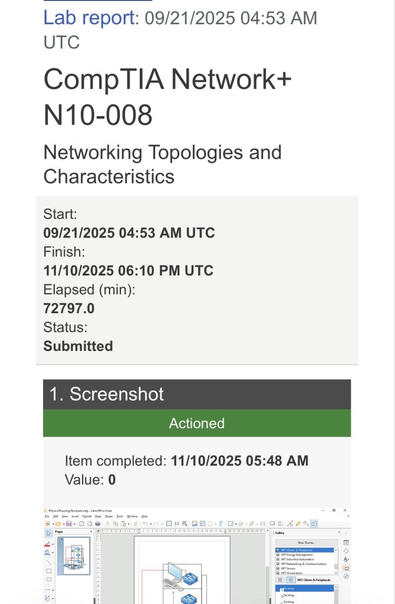Open the Save button dropdown arrow
Screen dimensions: 395x604
74,524
